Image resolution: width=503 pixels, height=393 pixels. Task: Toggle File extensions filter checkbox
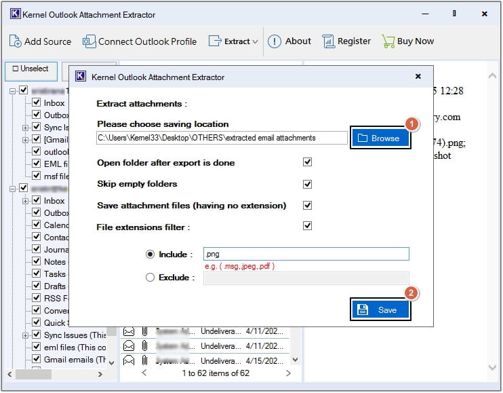pyautogui.click(x=307, y=226)
